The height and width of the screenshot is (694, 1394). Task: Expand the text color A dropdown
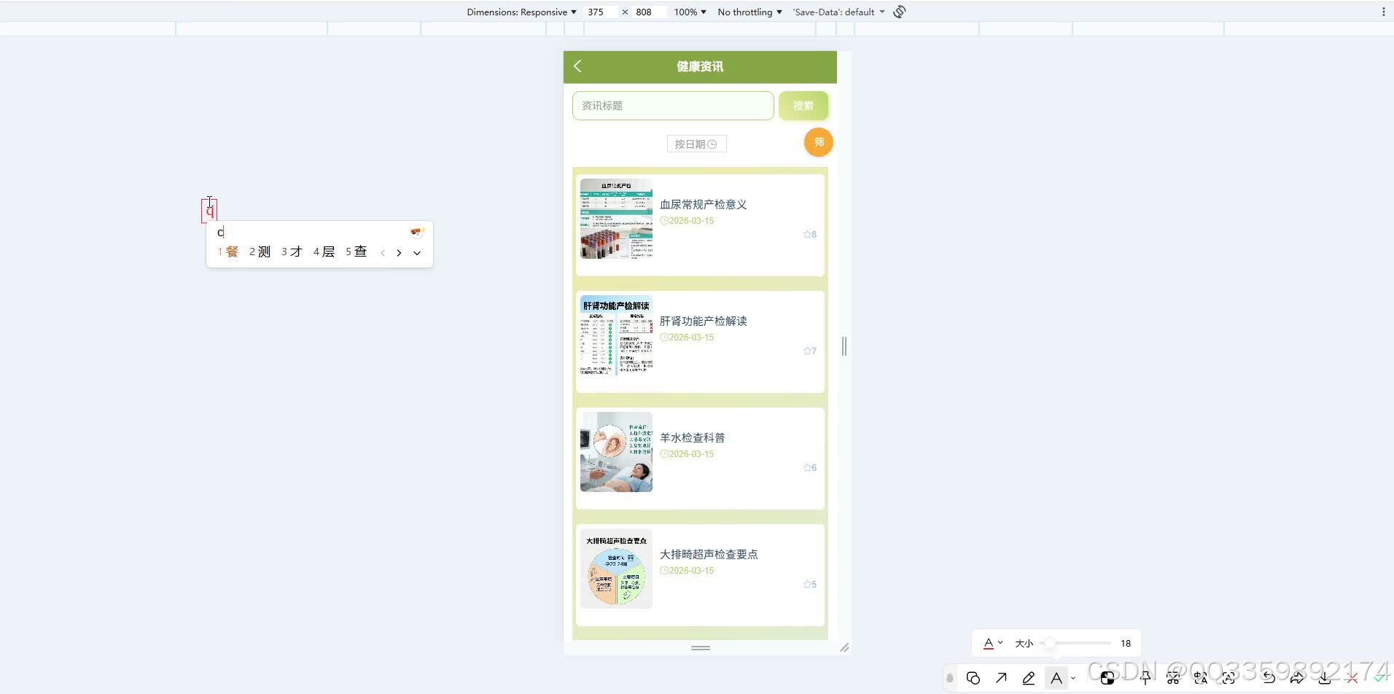point(993,643)
